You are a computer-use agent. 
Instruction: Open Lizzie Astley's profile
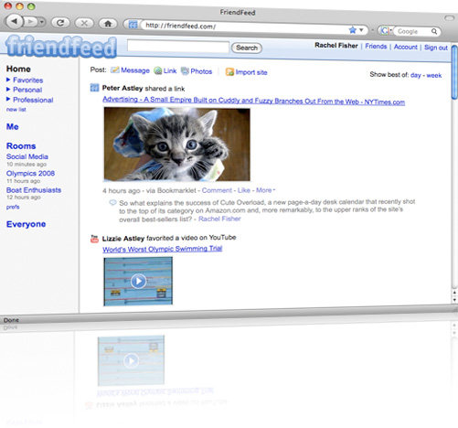point(123,239)
